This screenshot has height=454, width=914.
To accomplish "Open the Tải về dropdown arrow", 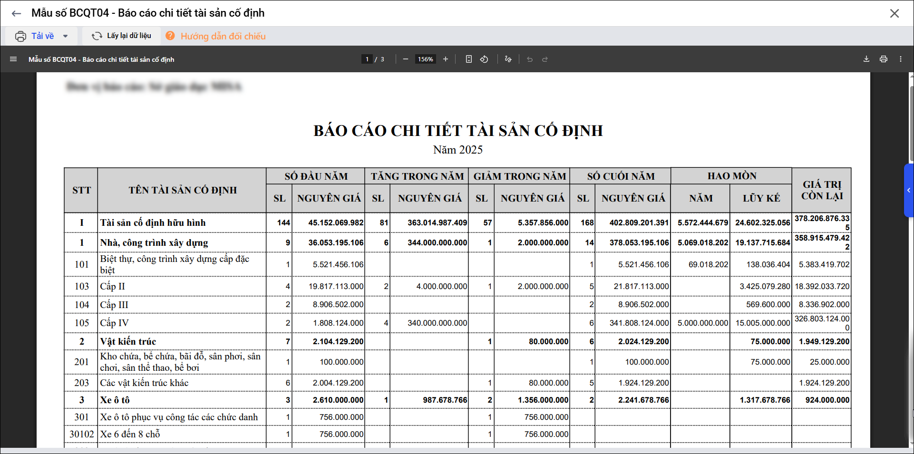I will [66, 36].
